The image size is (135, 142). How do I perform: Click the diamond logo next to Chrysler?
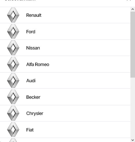pyautogui.click(x=13, y=113)
